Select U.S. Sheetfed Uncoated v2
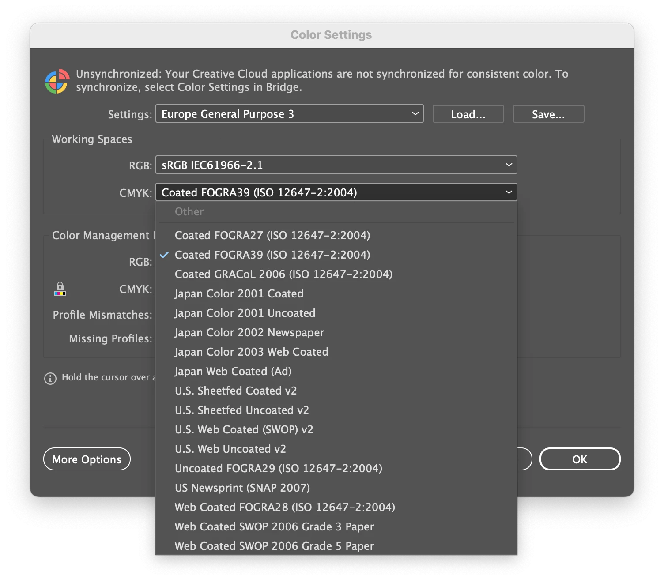664x579 pixels. pyautogui.click(x=336, y=410)
